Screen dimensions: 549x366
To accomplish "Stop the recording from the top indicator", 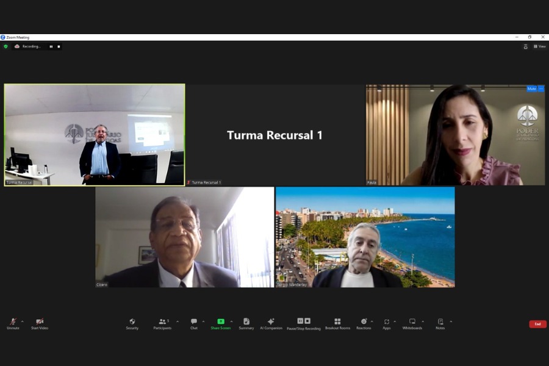I will click(x=59, y=46).
